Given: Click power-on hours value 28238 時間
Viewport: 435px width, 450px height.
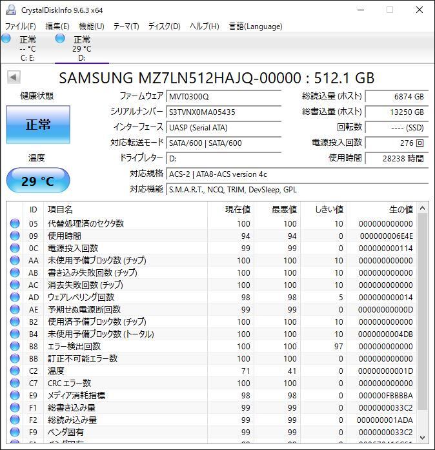Looking at the screenshot, I should click(396, 158).
